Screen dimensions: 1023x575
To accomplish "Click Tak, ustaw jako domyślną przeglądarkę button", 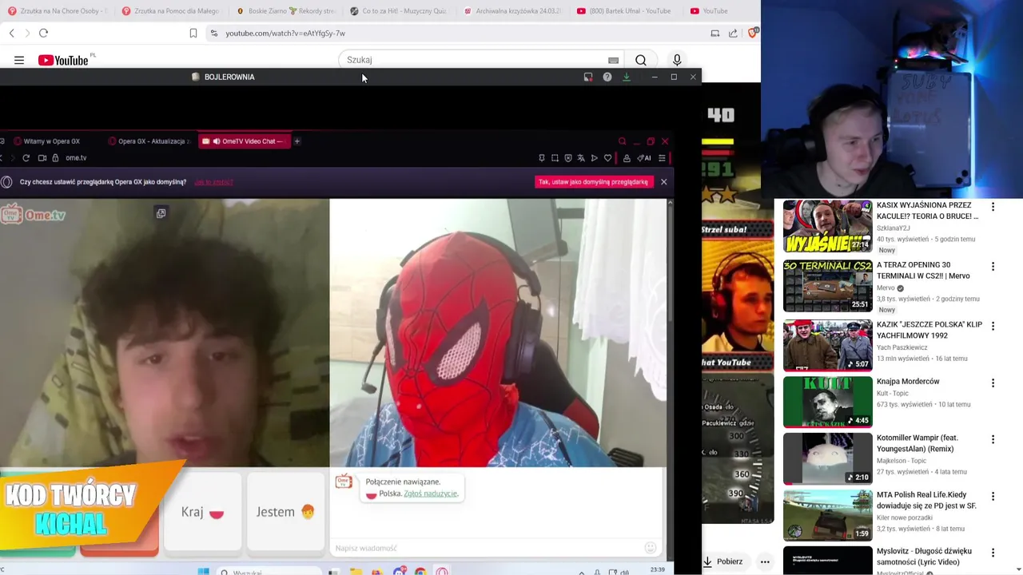I will [594, 182].
